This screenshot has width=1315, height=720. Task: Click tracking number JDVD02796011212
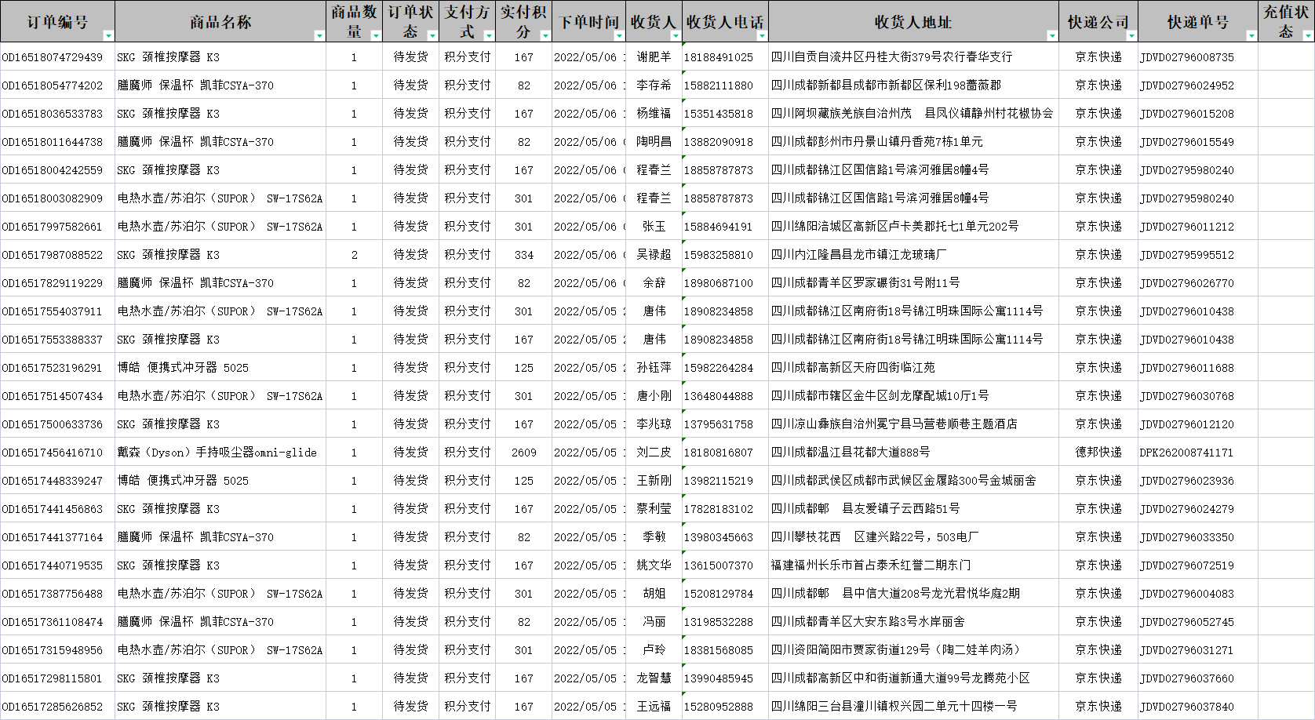(x=1198, y=227)
